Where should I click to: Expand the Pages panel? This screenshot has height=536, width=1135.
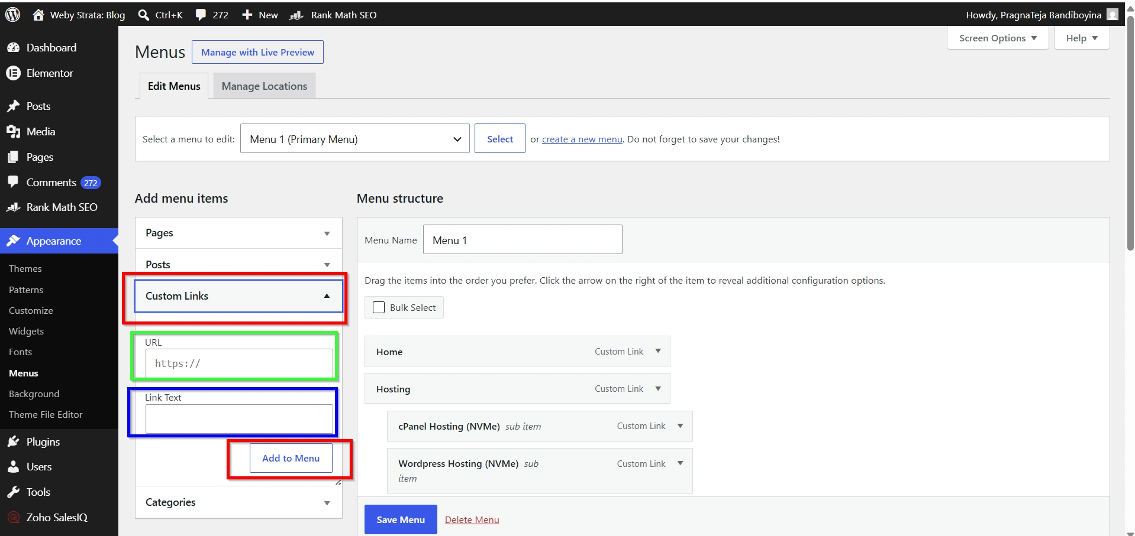(327, 233)
